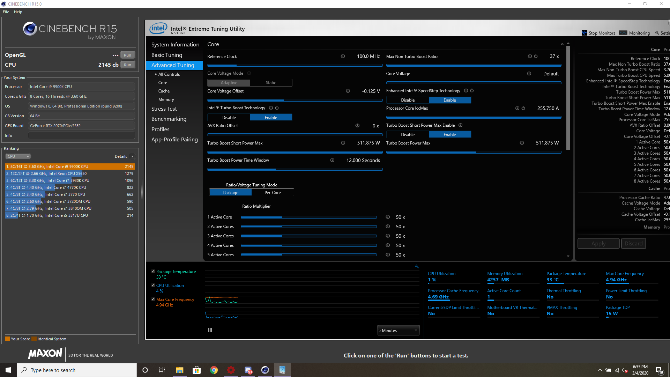
Task: Click the Stop Monitors icon
Action: (x=584, y=33)
